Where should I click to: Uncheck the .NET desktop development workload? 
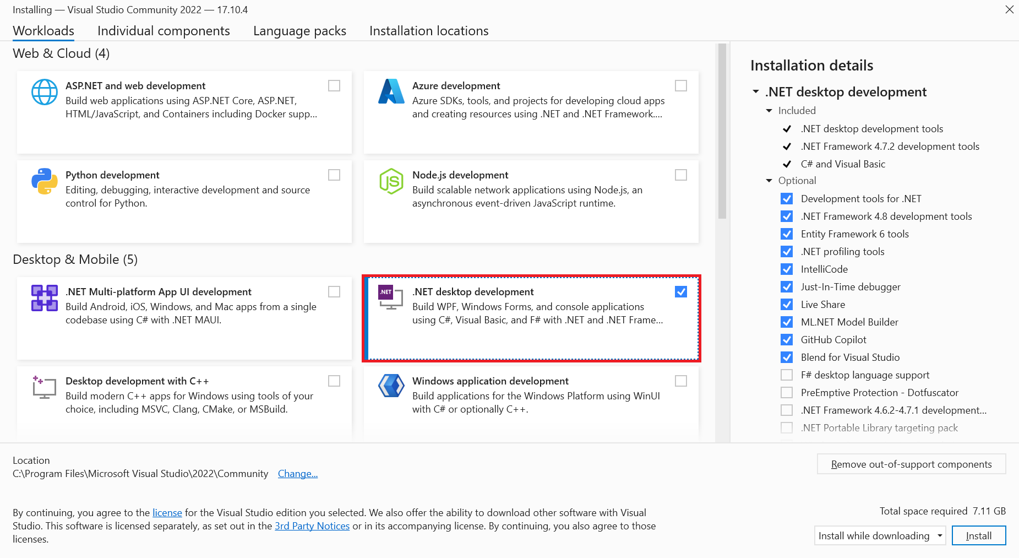pyautogui.click(x=681, y=291)
